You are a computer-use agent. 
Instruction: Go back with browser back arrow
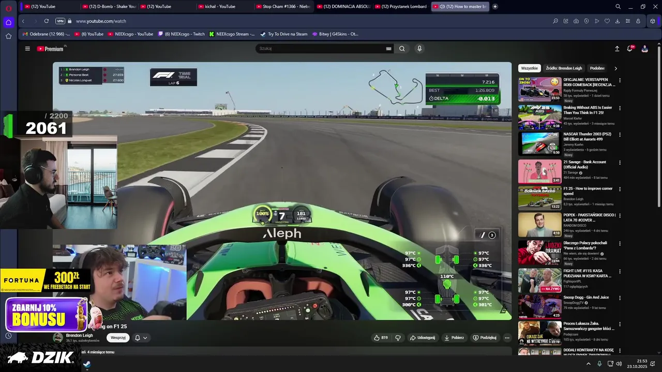coord(23,21)
